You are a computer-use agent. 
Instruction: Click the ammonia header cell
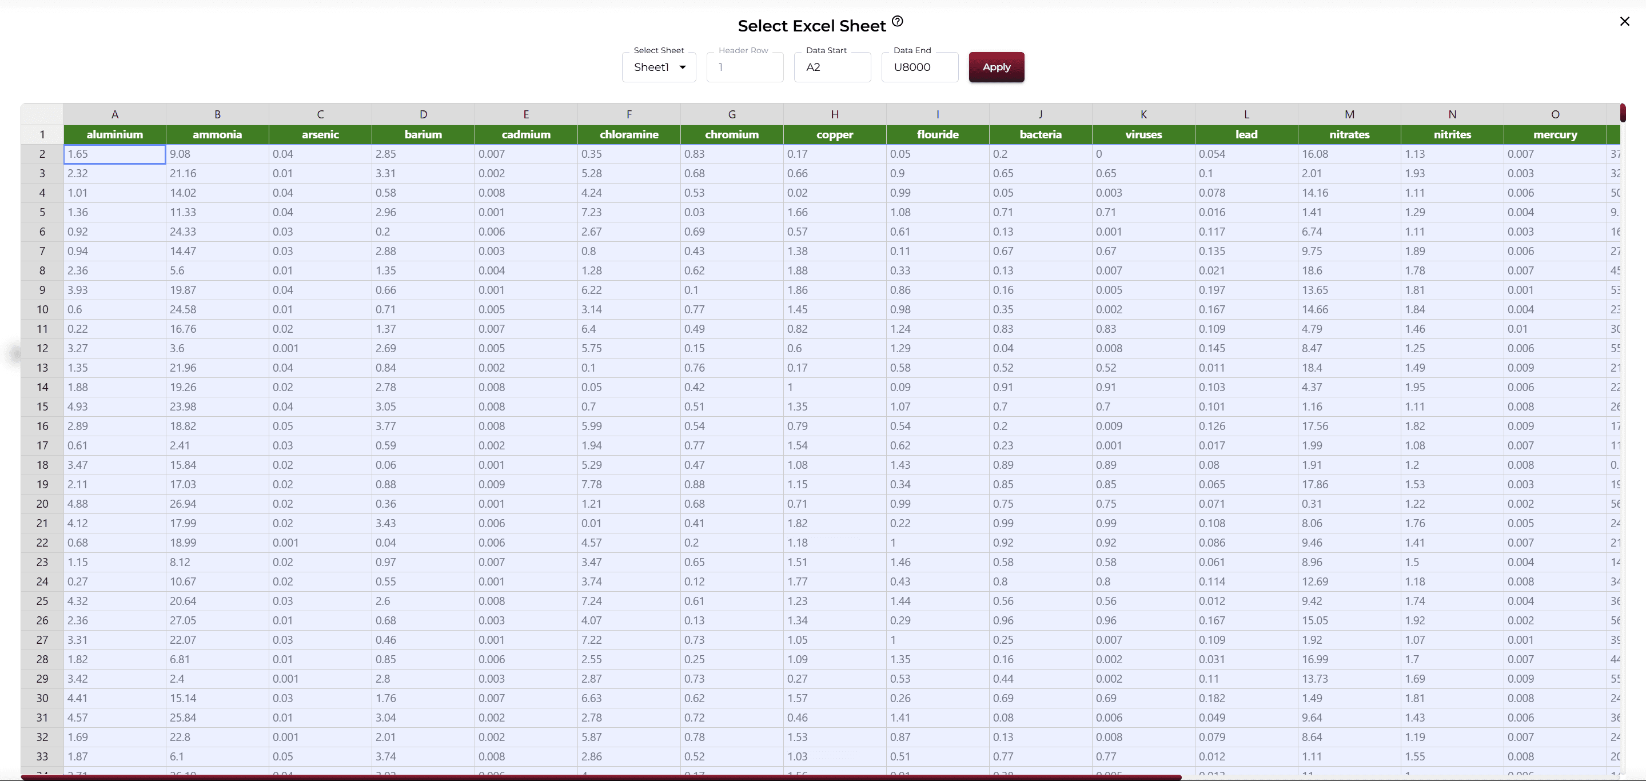[x=218, y=135]
